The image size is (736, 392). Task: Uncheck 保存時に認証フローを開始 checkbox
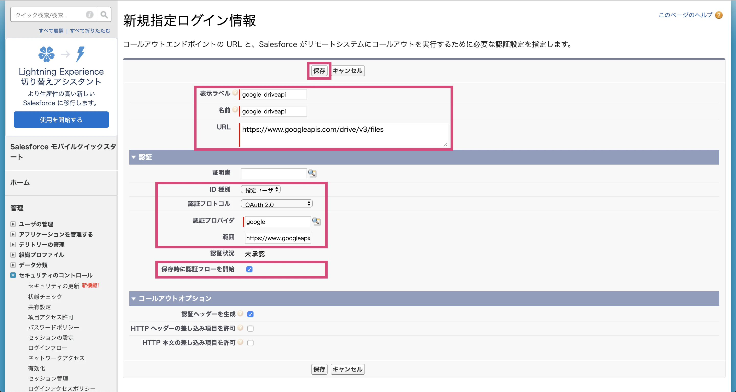(x=249, y=269)
